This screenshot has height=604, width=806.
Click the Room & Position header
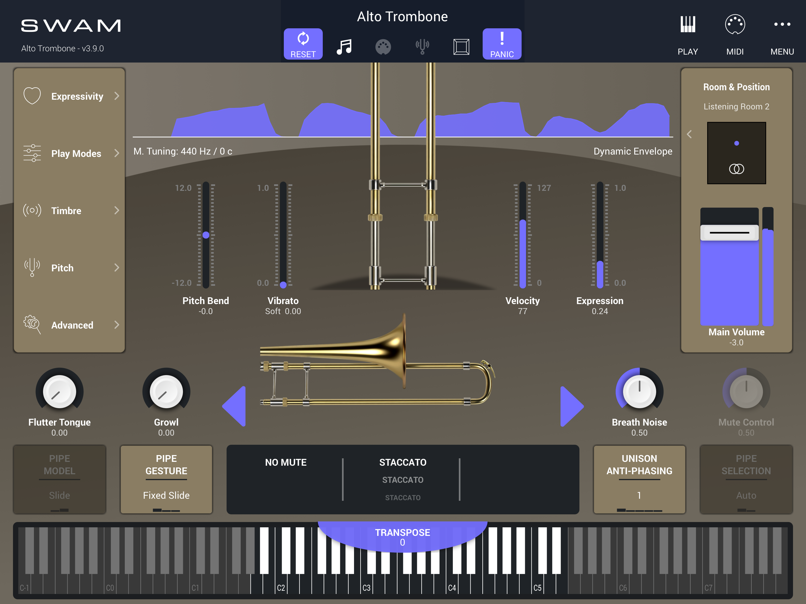tap(736, 87)
